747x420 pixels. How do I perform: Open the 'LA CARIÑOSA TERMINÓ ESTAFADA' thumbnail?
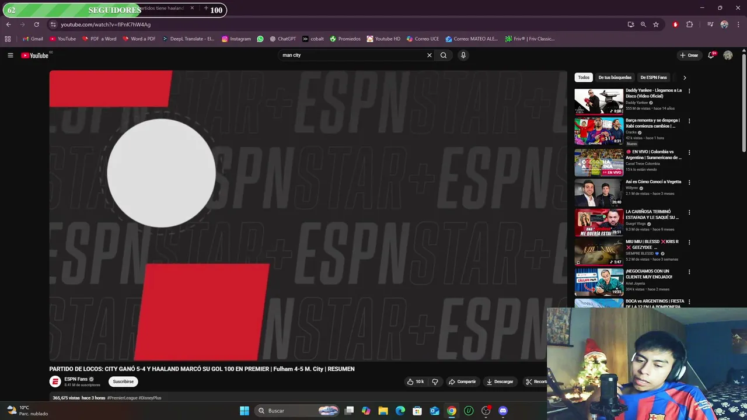point(599,222)
